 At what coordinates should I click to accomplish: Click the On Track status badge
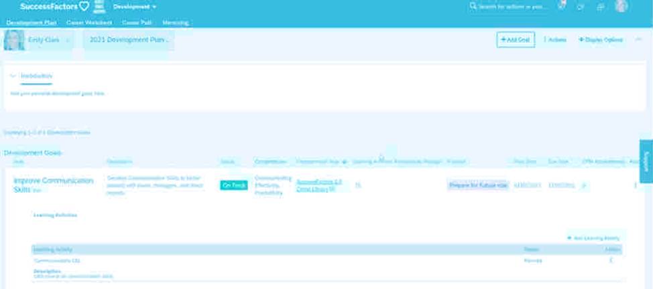click(233, 185)
